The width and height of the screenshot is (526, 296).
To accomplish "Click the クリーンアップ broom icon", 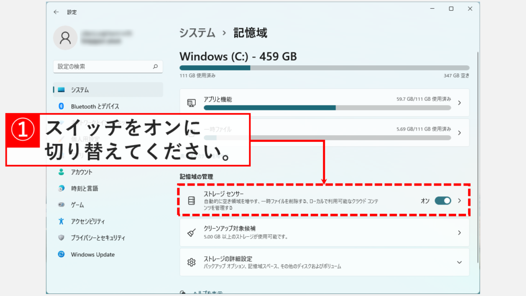I will click(191, 233).
